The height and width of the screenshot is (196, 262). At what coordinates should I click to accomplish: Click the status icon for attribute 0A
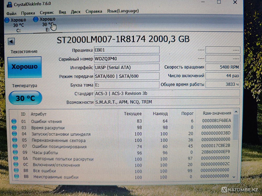tap(16, 158)
